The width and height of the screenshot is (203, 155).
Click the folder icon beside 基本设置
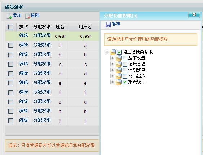click(119, 58)
